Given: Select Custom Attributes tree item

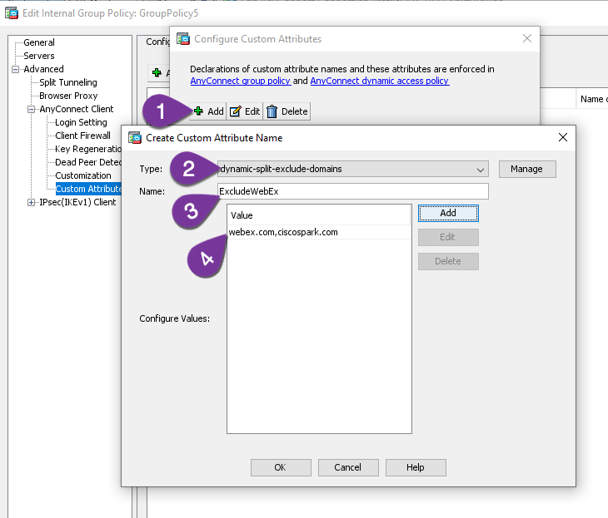Looking at the screenshot, I should click(x=88, y=189).
